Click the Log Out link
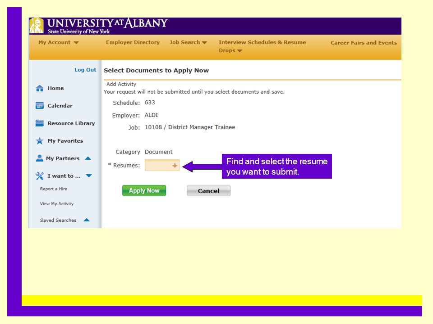 pos(85,70)
